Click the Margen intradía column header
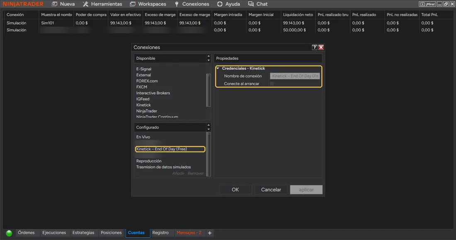Image resolution: width=456 pixels, height=240 pixels. pos(229,14)
